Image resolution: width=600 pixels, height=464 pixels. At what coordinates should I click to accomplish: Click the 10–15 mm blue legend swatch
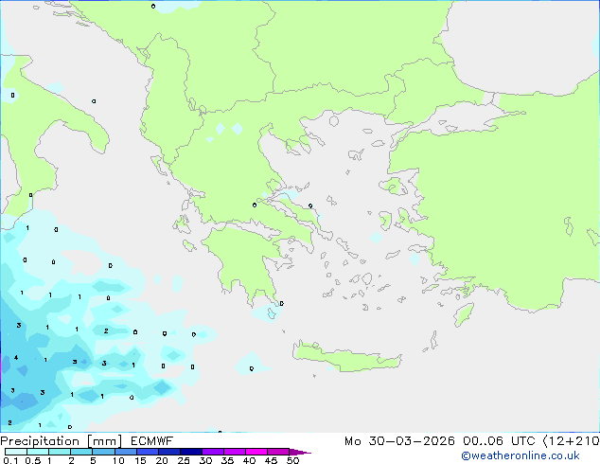pos(125,452)
